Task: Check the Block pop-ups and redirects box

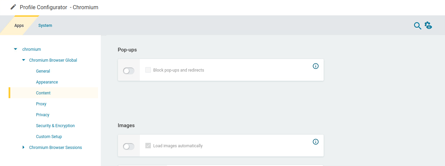Action: tap(148, 70)
